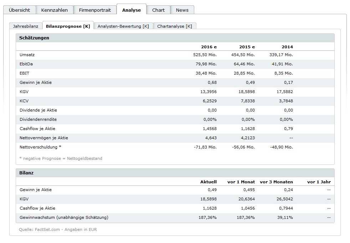
Task: Switch to Jahresbilanz sub-tab
Action: pos(26,26)
